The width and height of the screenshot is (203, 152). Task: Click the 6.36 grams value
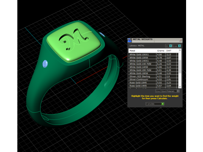[159, 64]
